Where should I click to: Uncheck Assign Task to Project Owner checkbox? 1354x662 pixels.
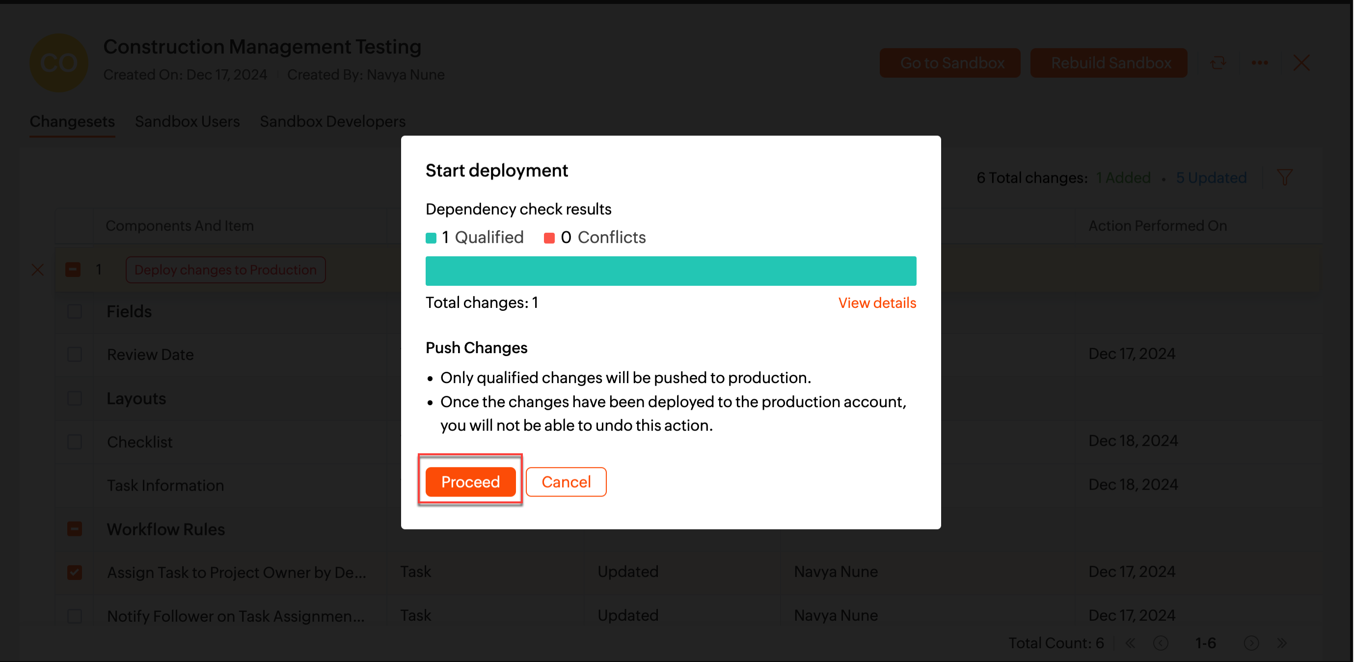pos(75,572)
